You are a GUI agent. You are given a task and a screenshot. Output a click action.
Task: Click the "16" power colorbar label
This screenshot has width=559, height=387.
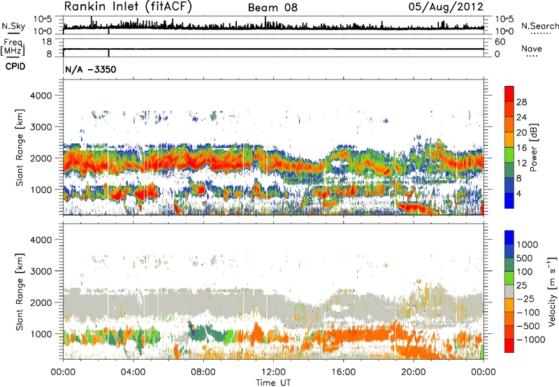[x=521, y=148]
